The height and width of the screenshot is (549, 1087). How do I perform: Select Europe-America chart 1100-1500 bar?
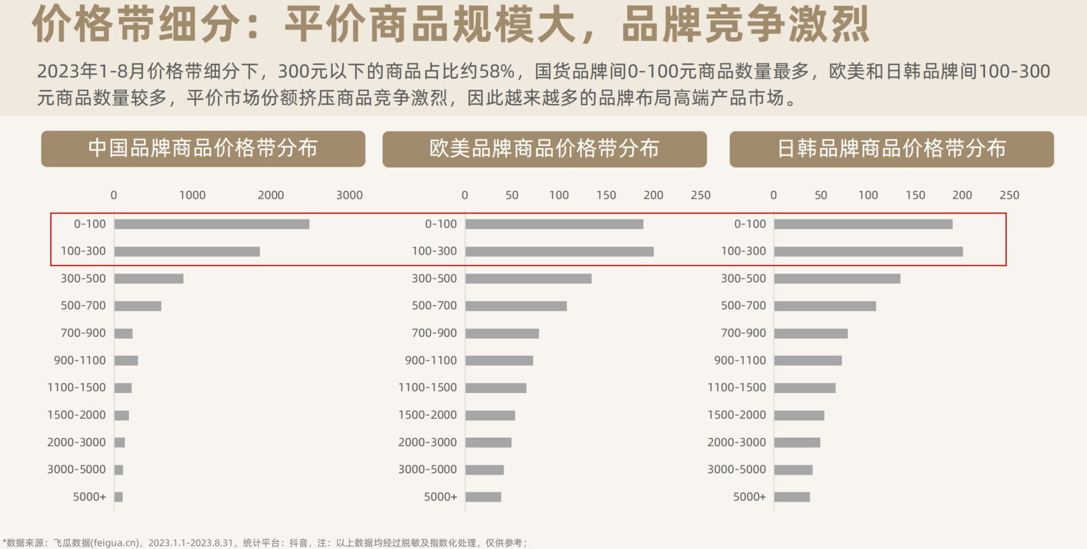pyautogui.click(x=496, y=388)
